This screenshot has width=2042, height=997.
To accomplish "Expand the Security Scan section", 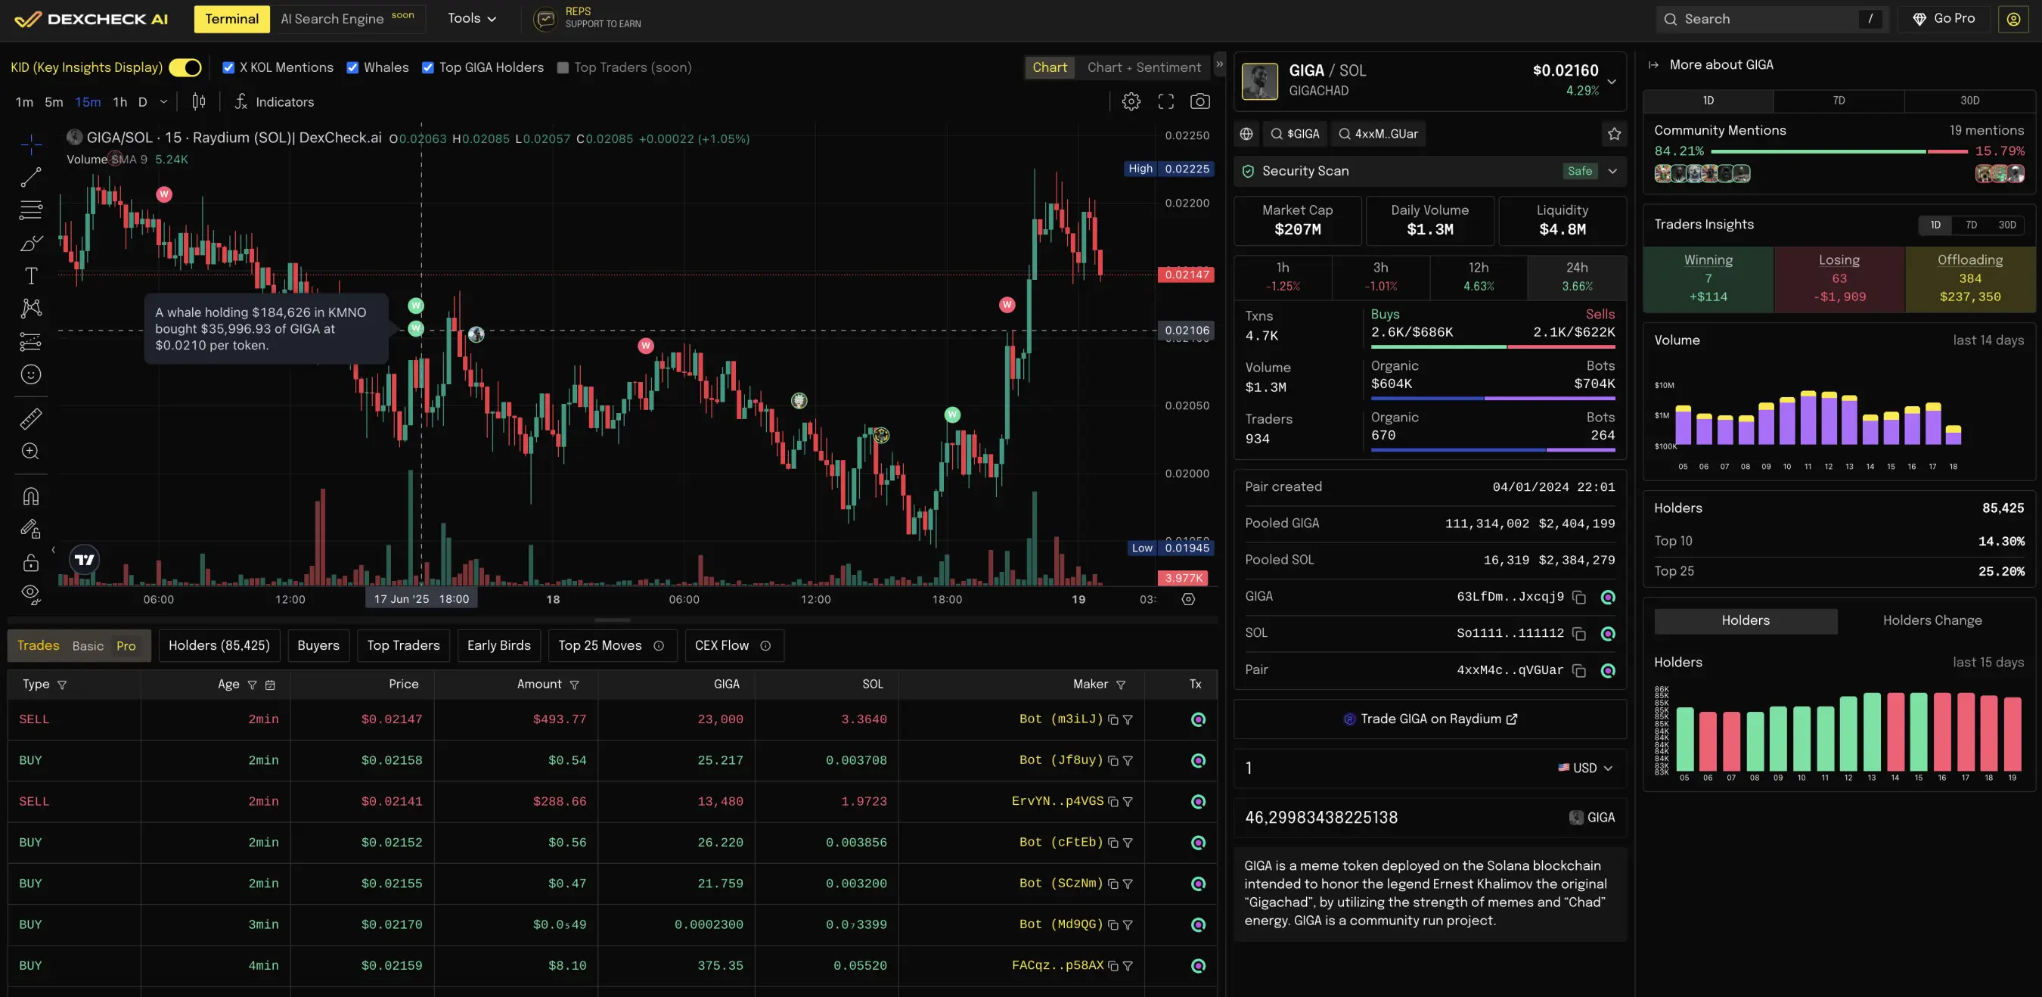I will pyautogui.click(x=1612, y=171).
